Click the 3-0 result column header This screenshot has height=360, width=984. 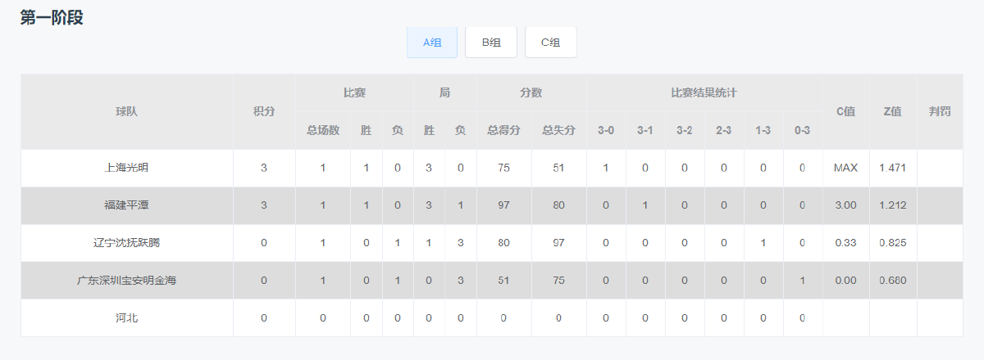606,130
